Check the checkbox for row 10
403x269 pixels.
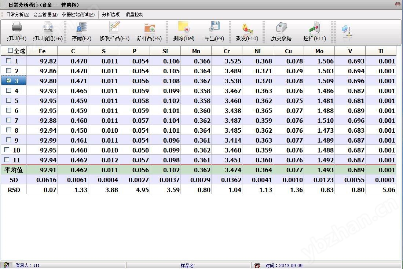pos(7,150)
